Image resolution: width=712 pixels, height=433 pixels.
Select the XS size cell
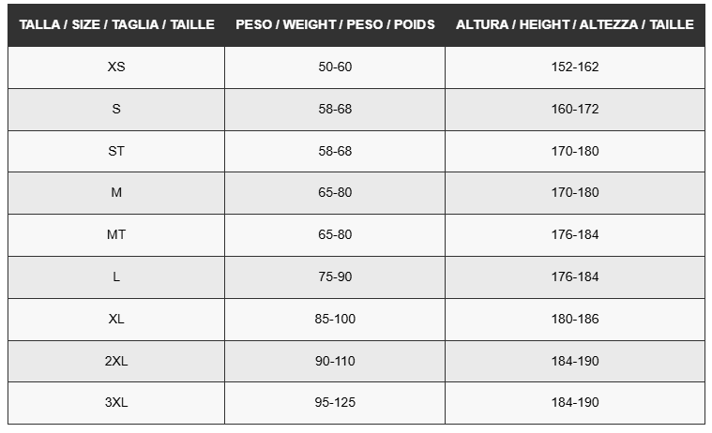(x=116, y=67)
